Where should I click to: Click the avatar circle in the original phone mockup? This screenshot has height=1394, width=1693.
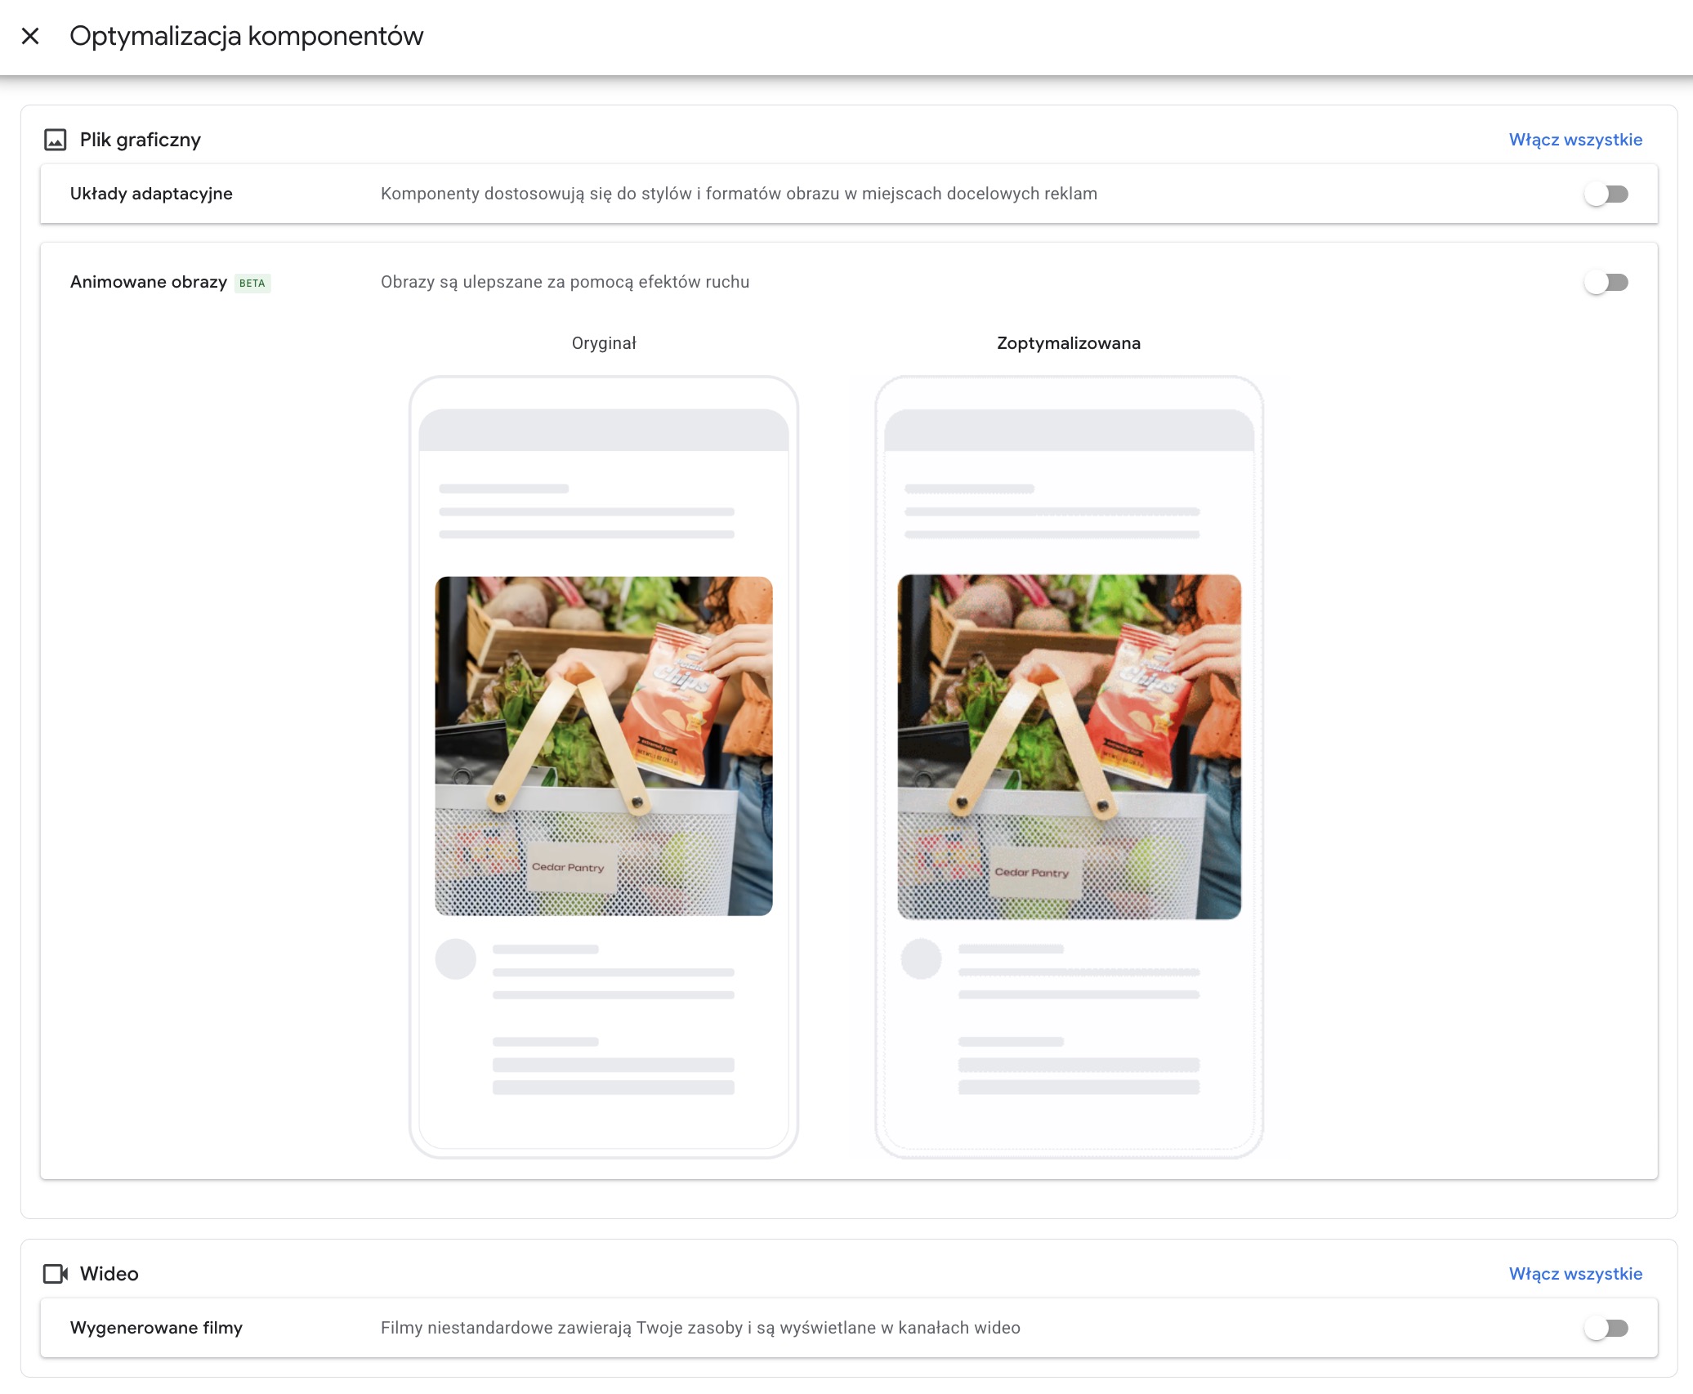click(456, 958)
